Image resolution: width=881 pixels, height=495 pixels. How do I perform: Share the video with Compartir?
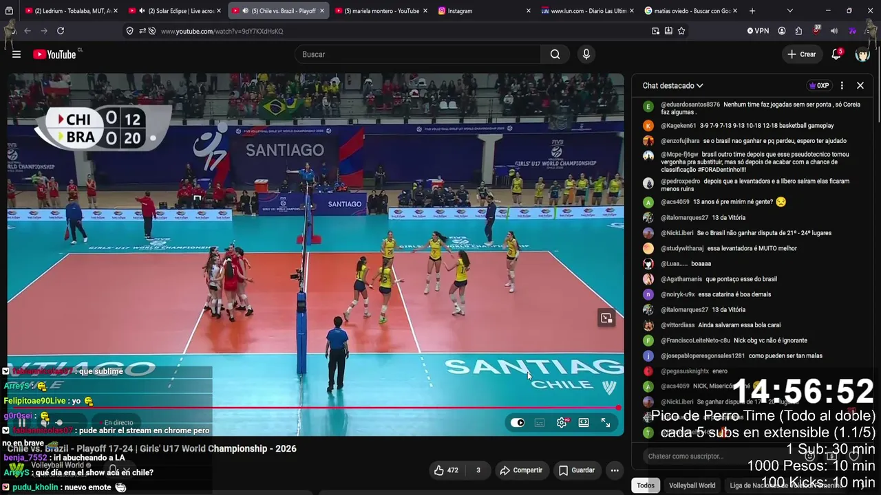521,470
